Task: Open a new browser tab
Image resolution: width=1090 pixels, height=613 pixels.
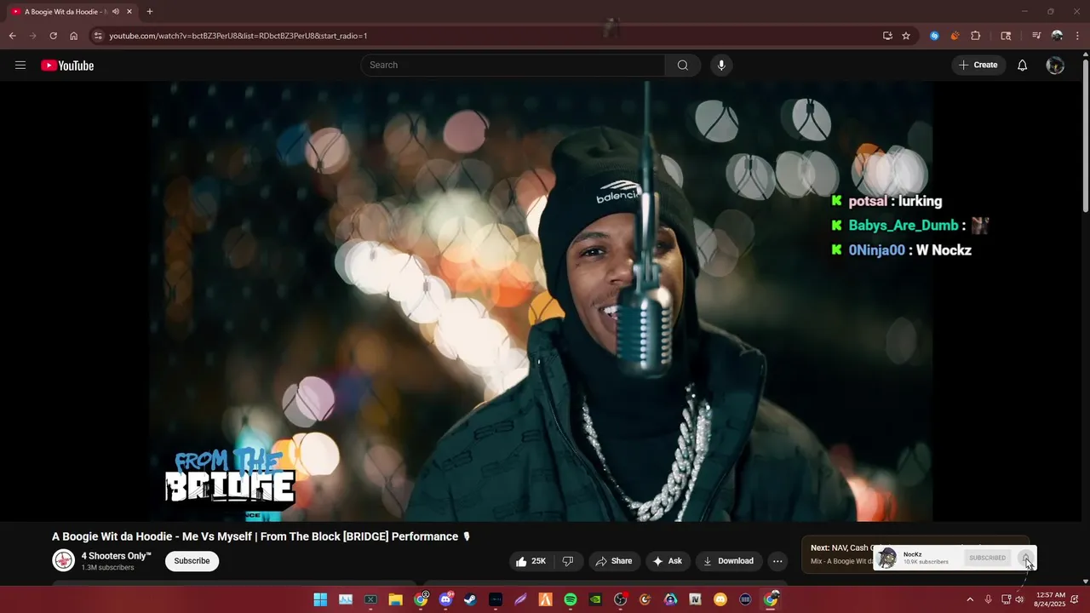Action: [150, 12]
